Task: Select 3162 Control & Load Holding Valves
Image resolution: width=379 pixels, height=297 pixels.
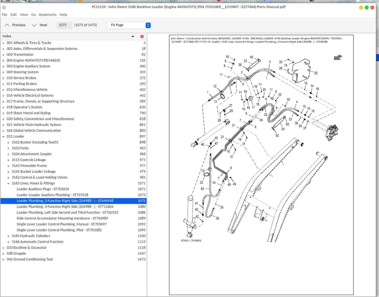Action: tap(73, 177)
